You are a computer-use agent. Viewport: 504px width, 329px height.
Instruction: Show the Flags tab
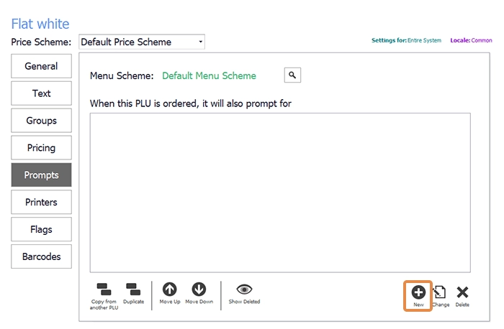click(41, 229)
